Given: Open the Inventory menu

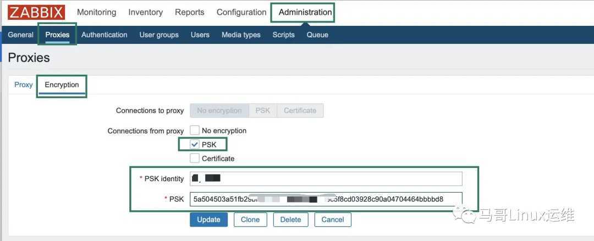Looking at the screenshot, I should pos(145,12).
